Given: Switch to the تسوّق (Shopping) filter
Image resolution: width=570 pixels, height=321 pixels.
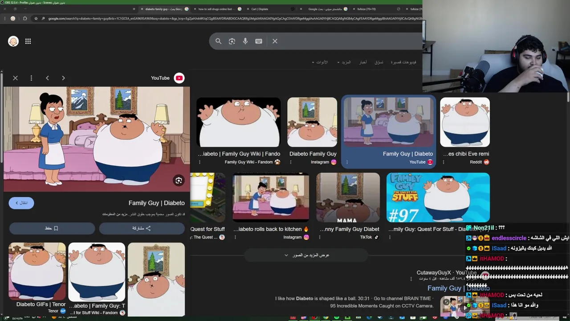Looking at the screenshot, I should [x=379, y=62].
